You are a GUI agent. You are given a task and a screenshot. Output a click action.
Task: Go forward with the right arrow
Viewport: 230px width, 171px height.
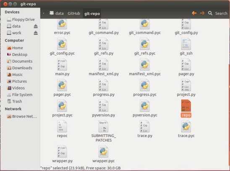click(202, 13)
